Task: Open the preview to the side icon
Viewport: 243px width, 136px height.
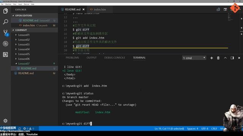Action: coord(218,9)
